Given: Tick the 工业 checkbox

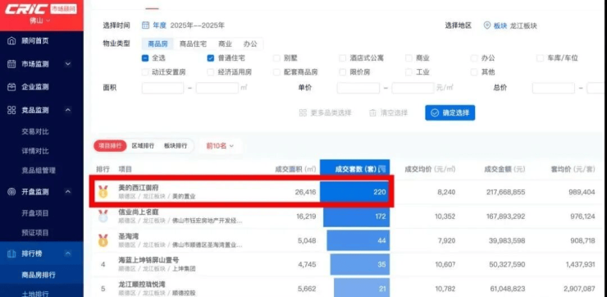Looking at the screenshot, I should (x=408, y=72).
